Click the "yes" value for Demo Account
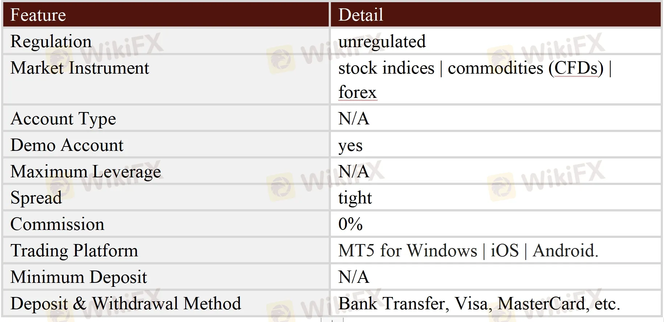This screenshot has width=664, height=322. tap(350, 146)
